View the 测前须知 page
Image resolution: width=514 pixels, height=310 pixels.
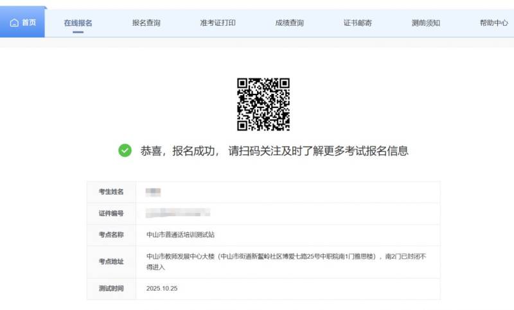click(426, 23)
